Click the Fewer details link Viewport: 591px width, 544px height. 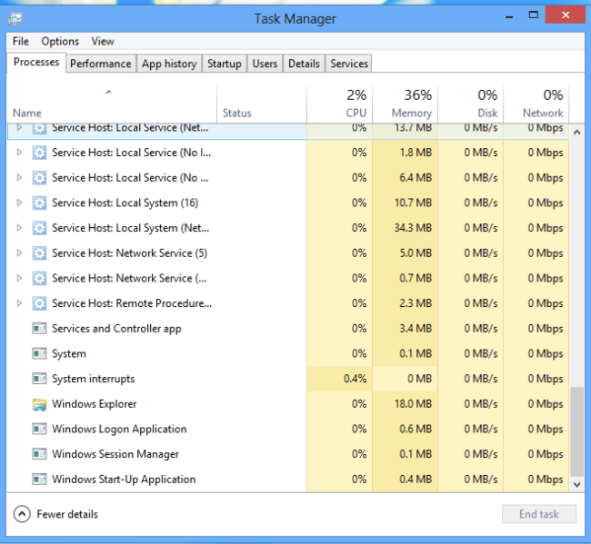(67, 514)
